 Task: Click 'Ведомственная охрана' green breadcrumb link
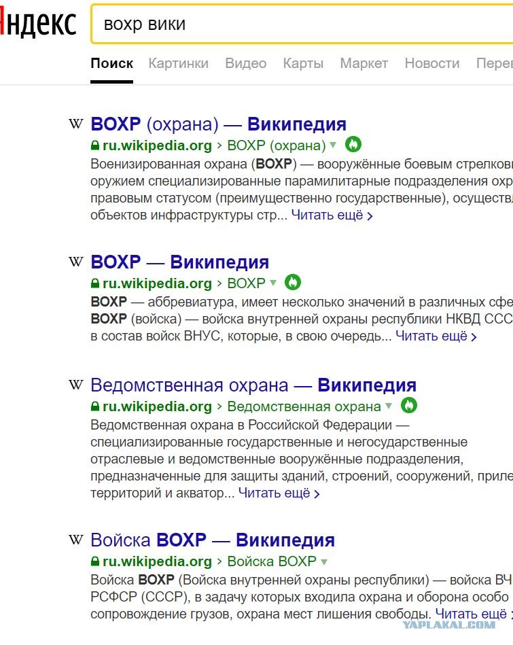click(304, 406)
